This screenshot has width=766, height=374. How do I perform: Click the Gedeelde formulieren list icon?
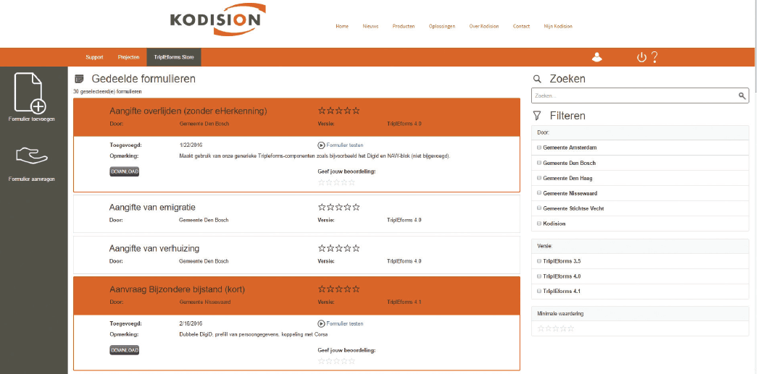coord(79,79)
